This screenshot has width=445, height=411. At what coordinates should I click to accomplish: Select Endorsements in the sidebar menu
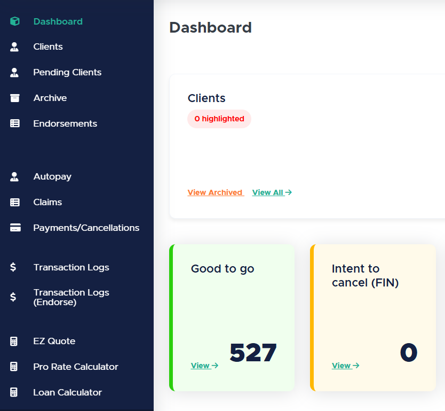[65, 123]
